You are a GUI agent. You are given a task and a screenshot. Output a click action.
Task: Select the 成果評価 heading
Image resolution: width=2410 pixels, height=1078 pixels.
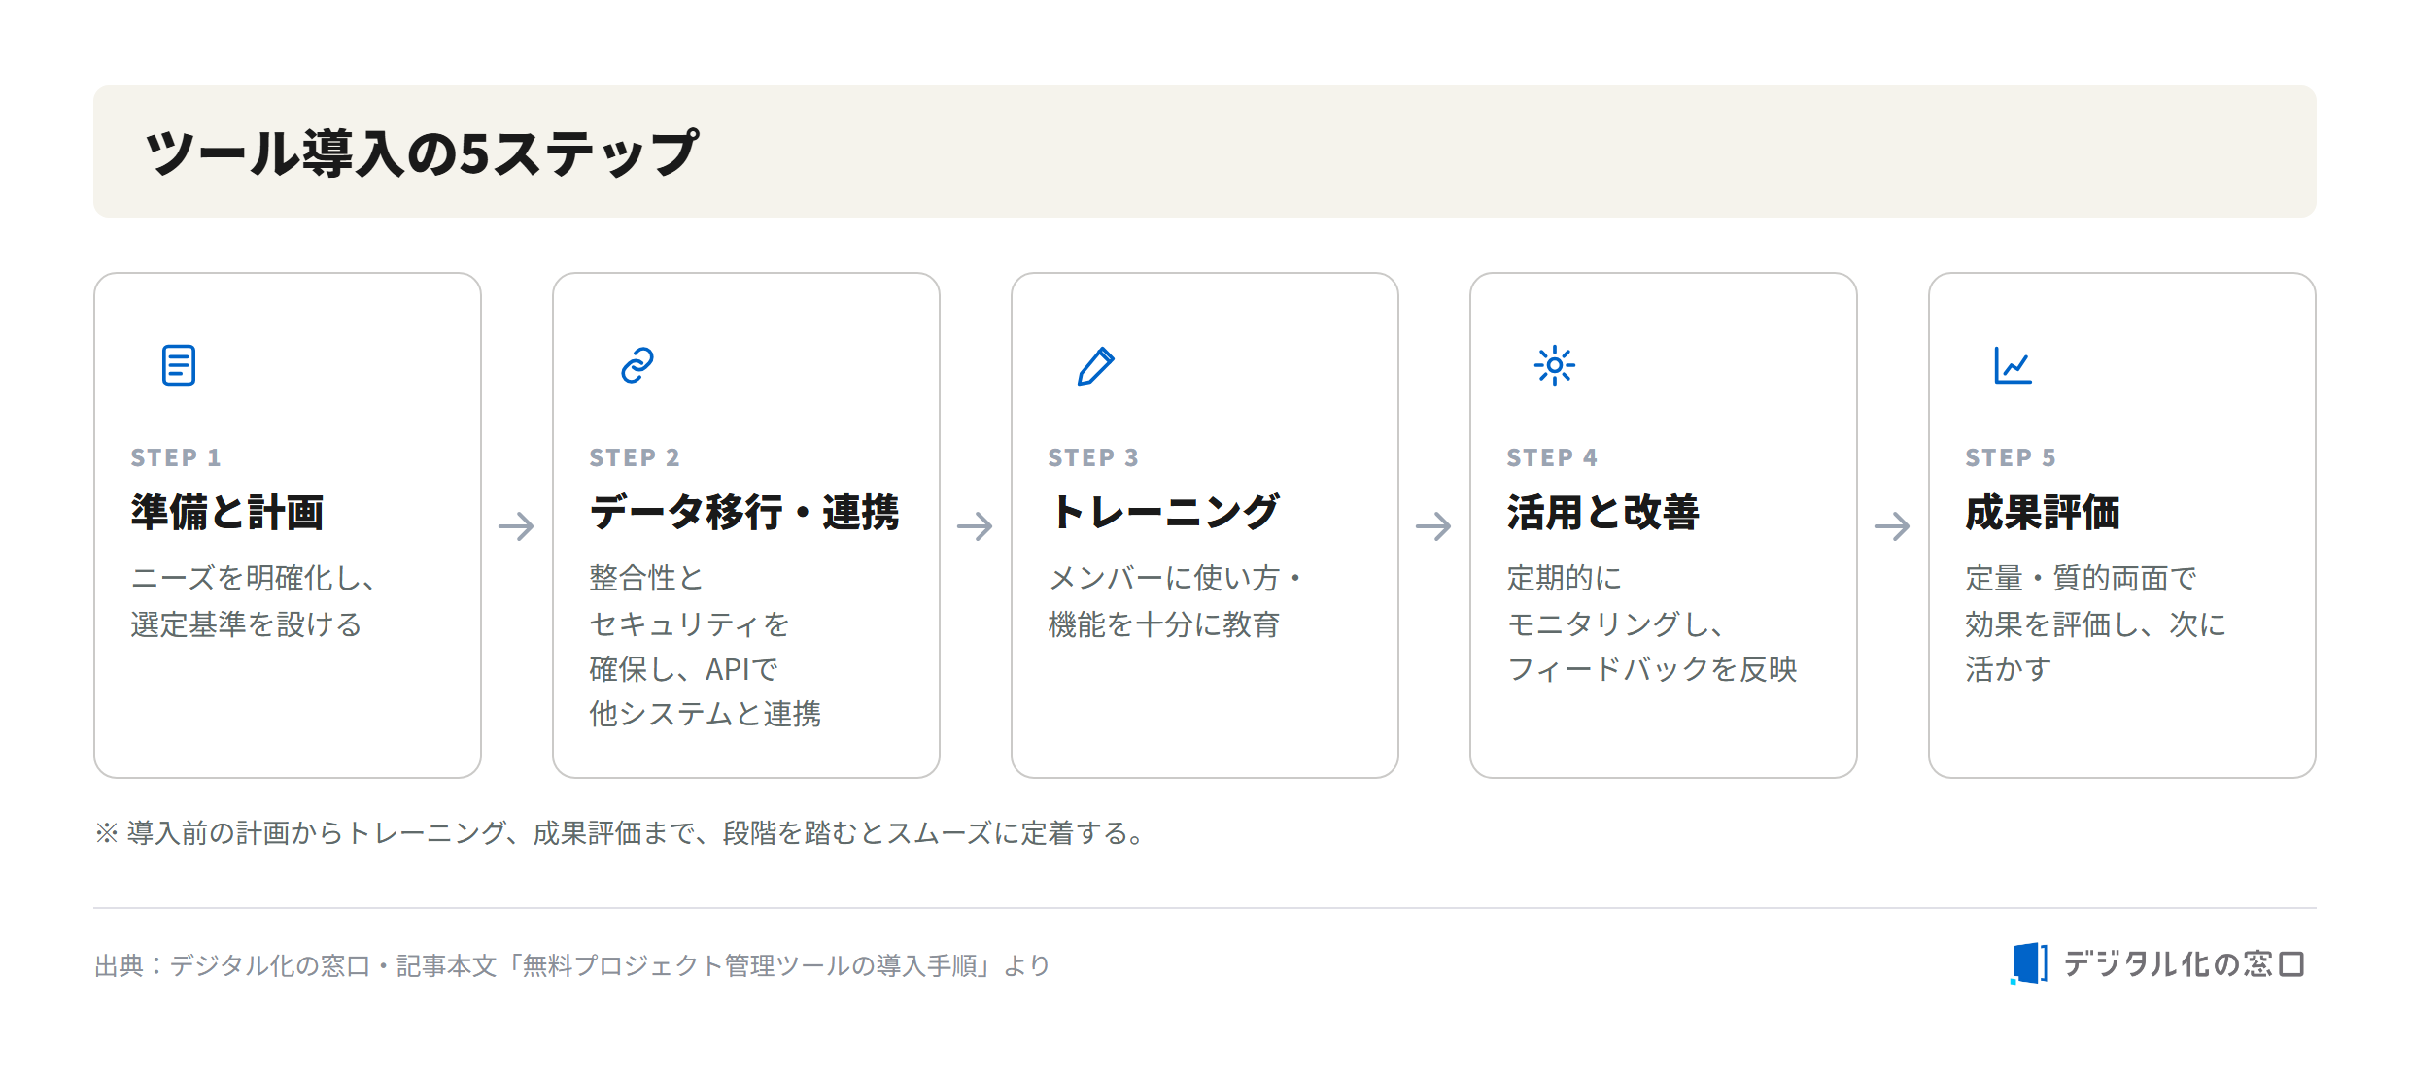[2043, 512]
